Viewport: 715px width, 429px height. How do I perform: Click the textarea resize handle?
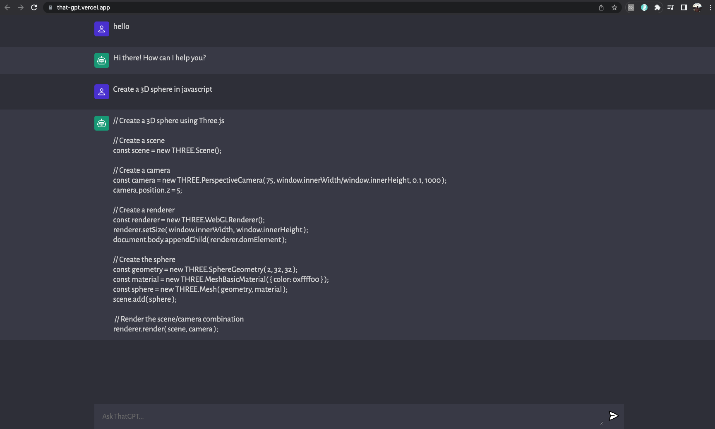coord(602,423)
